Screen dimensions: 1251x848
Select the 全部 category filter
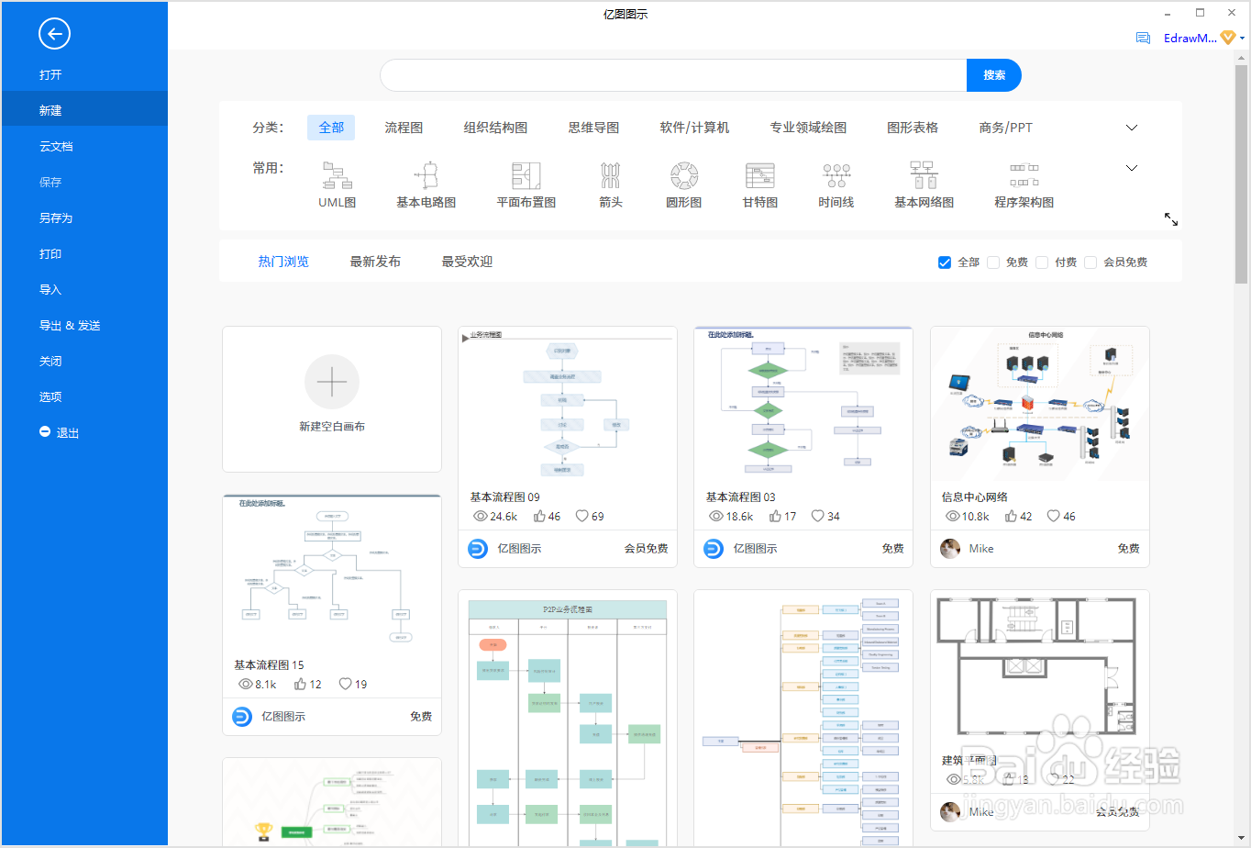331,128
